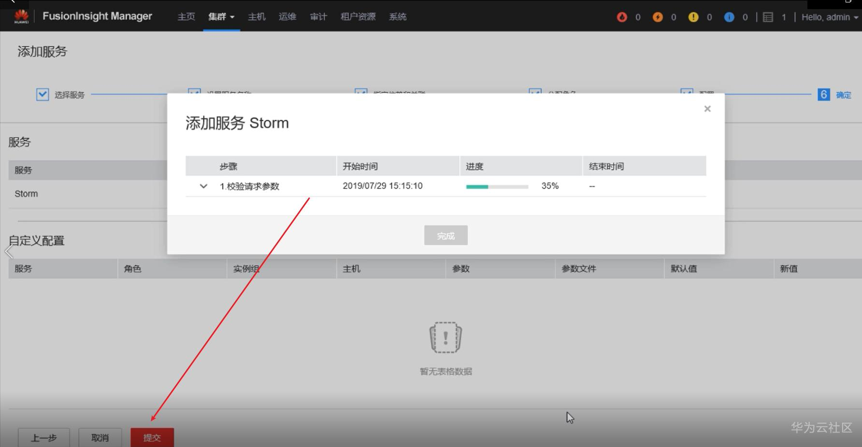Open info alarms blue icon
The height and width of the screenshot is (447, 862).
[x=729, y=17]
